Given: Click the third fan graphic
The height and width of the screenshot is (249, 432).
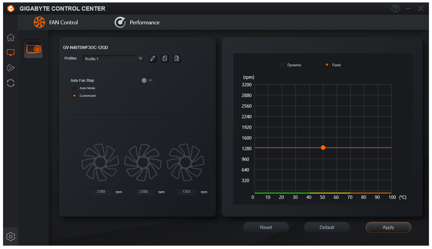Looking at the screenshot, I should (185, 163).
